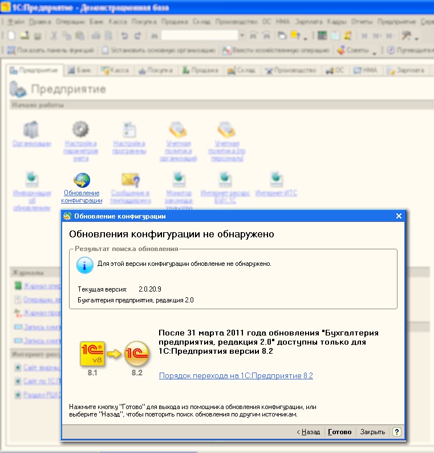The image size is (434, 453).
Task: Switch to the Банк tab
Action: point(80,70)
